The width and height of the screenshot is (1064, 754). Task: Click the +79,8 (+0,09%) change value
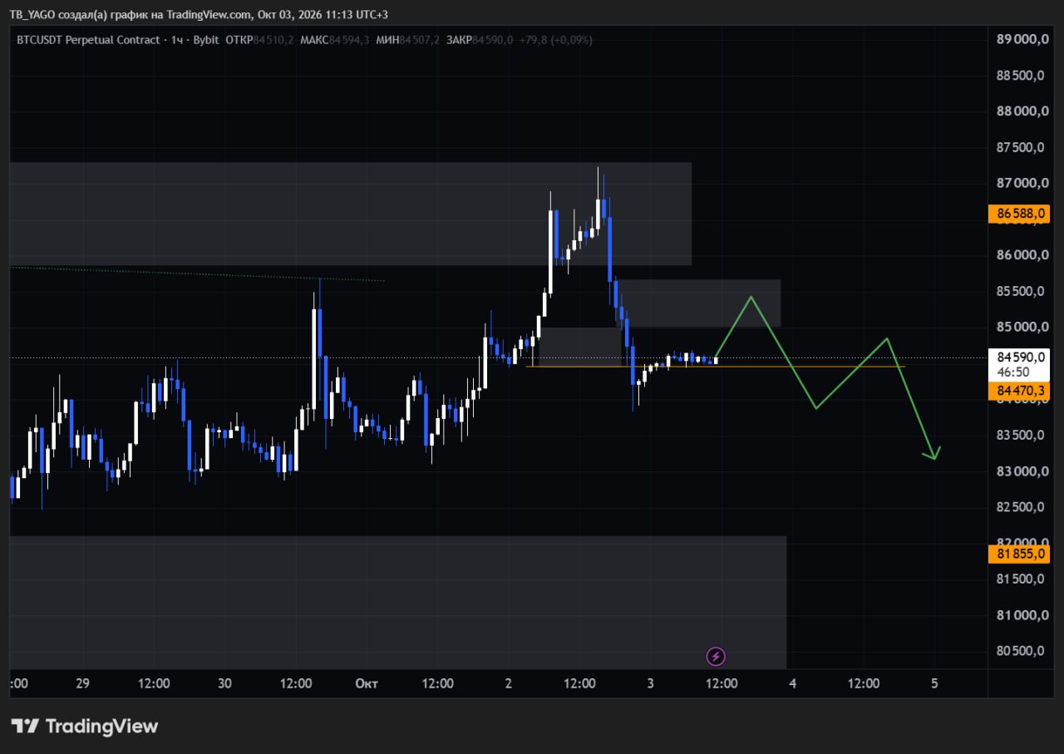coord(556,40)
